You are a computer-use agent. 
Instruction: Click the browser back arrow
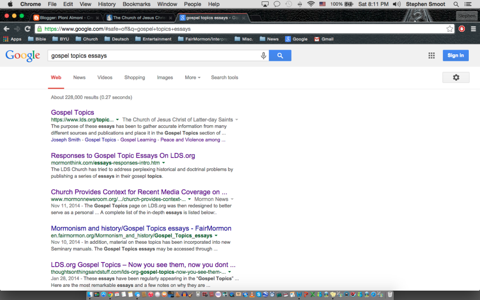[7, 29]
